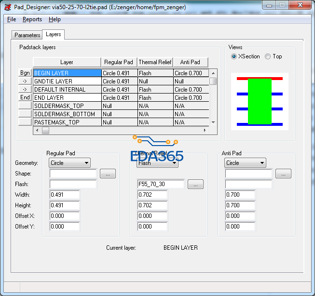Screen dimensions: 315x296
Task: Click the Pad_Designer app icon in title bar
Action: tap(7, 6)
